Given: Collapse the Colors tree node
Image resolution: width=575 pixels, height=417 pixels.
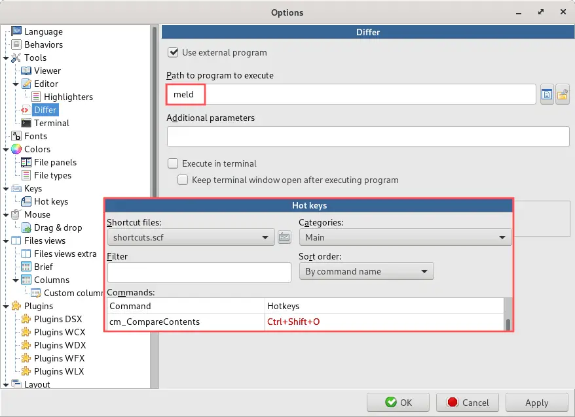Looking at the screenshot, I should click(6, 150).
